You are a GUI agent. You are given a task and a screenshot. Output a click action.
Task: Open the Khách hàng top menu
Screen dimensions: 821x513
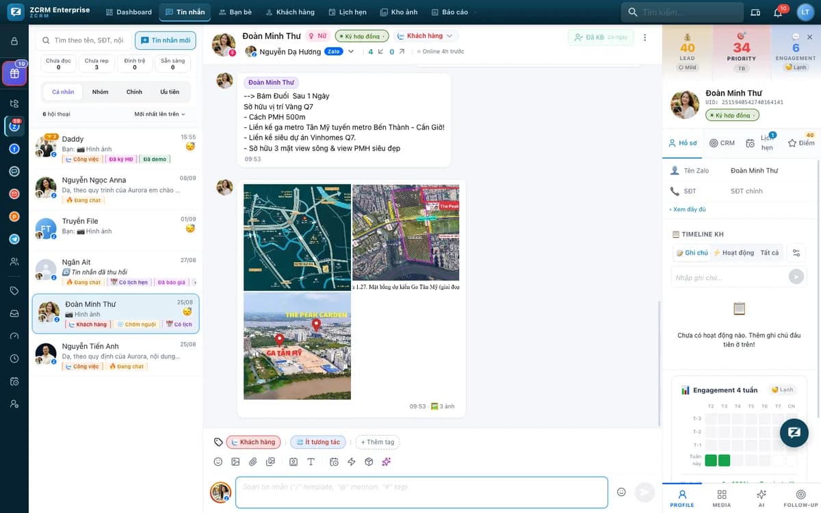290,12
